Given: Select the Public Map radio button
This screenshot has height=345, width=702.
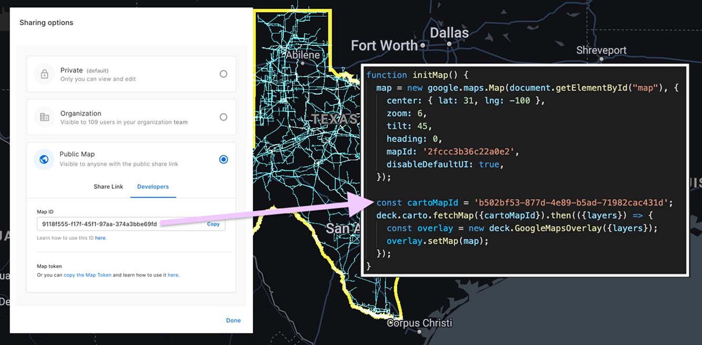Looking at the screenshot, I should coord(224,159).
